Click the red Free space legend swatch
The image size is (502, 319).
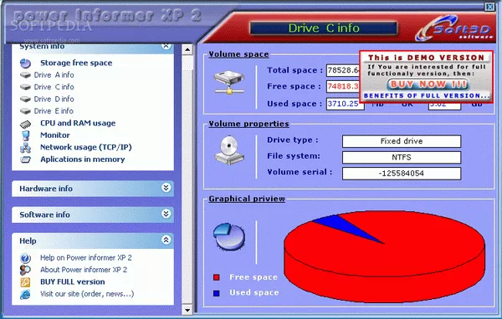pyautogui.click(x=217, y=277)
